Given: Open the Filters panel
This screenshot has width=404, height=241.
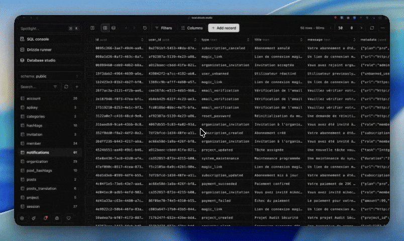Looking at the screenshot, I should [163, 28].
